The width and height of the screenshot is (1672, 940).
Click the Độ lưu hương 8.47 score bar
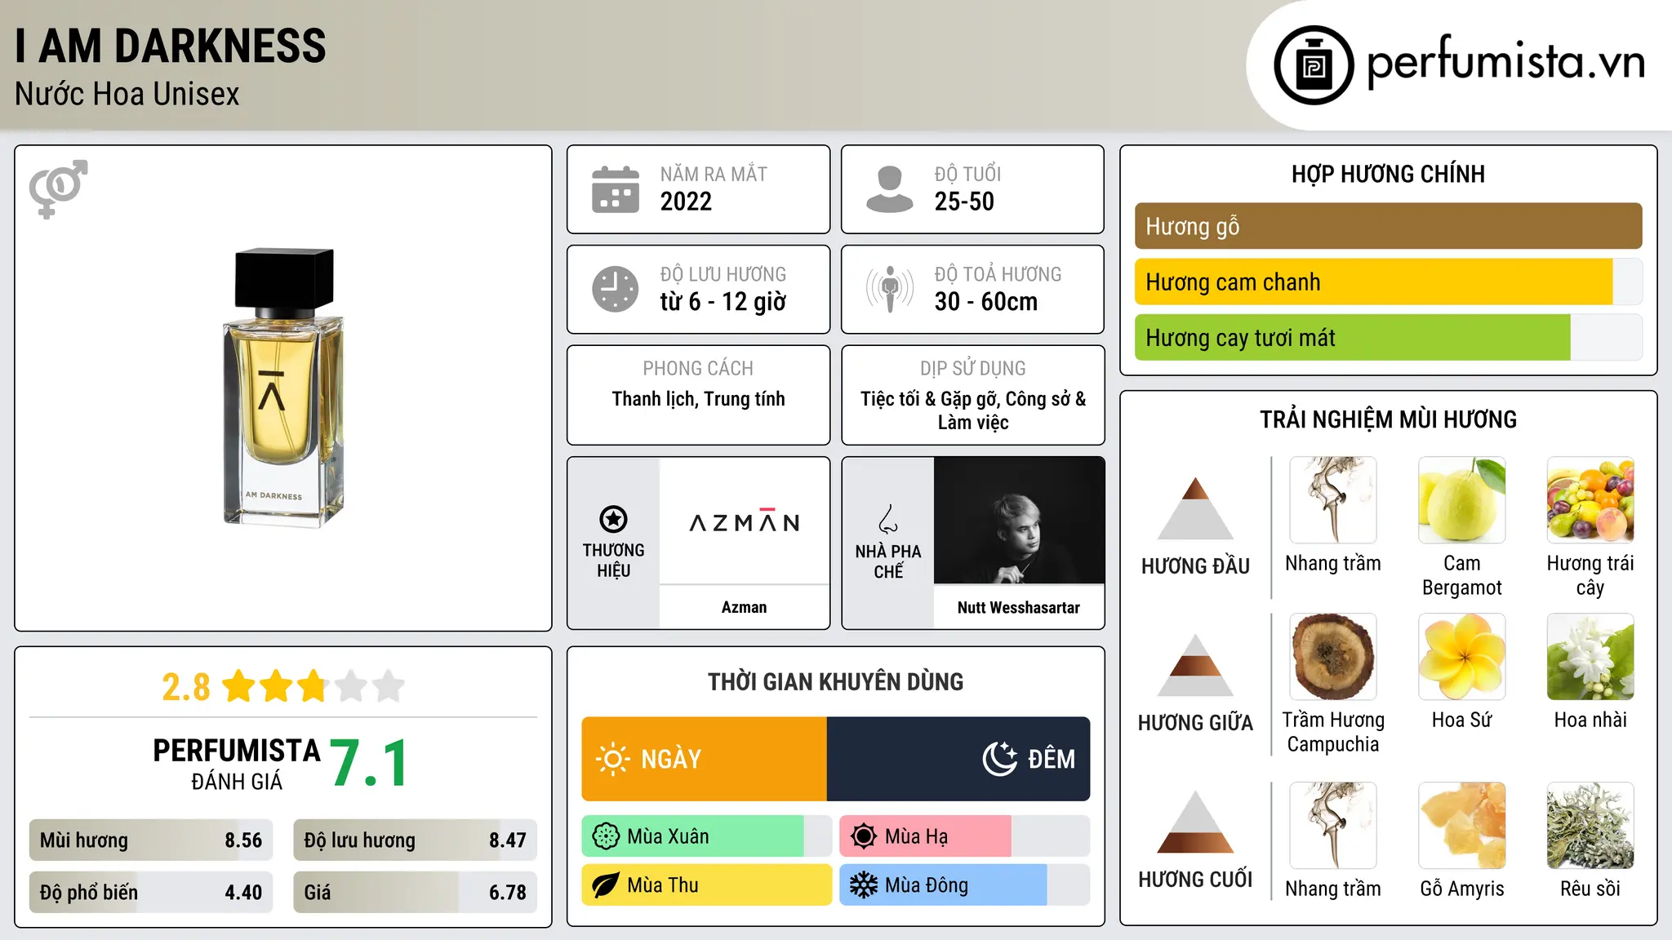415,840
